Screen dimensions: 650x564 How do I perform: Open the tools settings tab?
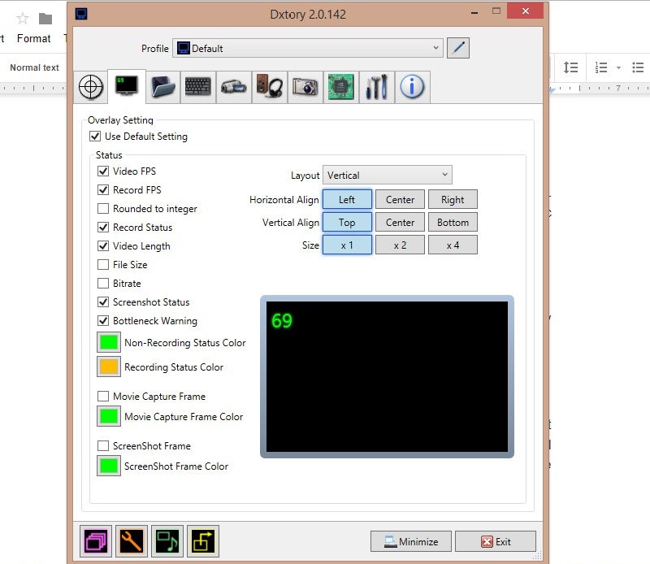(376, 88)
